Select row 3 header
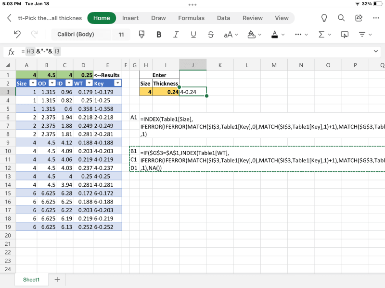The image size is (385, 288). [8, 92]
